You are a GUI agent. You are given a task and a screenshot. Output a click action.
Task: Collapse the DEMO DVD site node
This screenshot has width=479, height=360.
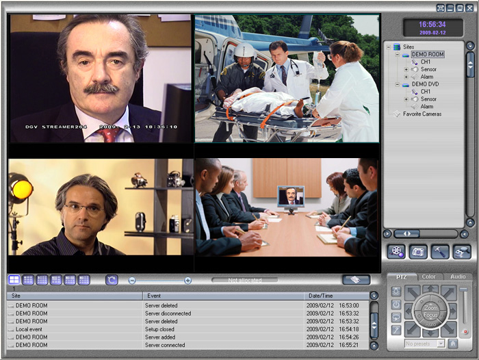click(397, 84)
